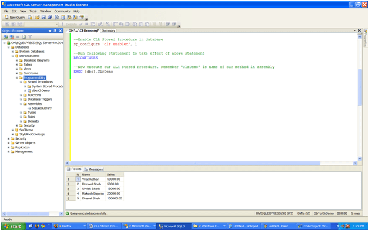Screen dimensions: 369x231
Task: Click the New Query button
Action: point(15,18)
